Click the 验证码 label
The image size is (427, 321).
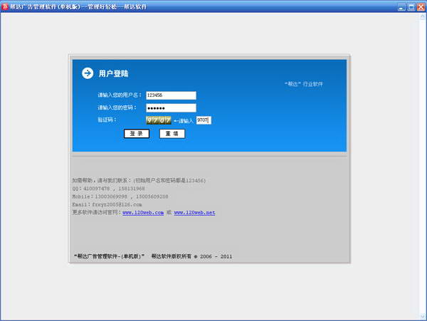pyautogui.click(x=107, y=120)
